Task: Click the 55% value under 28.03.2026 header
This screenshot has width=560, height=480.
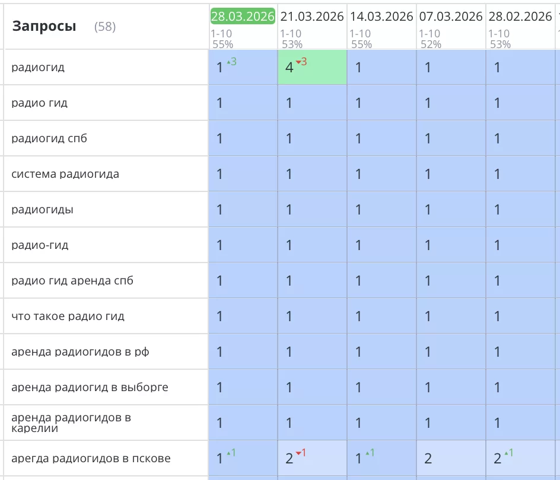Action: [221, 43]
